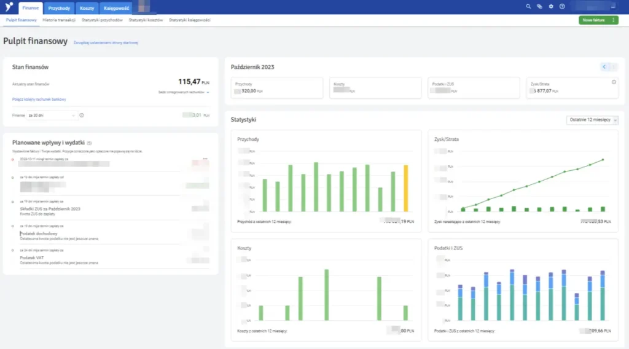629x349 pixels.
Task: Click the yellow bar in Przychody chart
Action: coord(405,188)
